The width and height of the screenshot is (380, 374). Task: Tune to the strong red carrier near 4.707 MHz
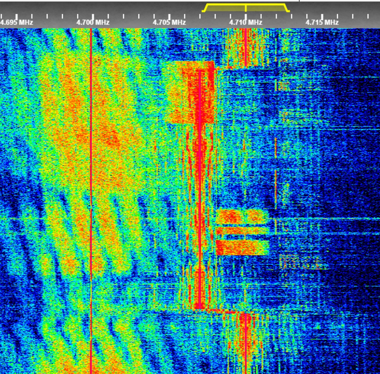(x=199, y=189)
